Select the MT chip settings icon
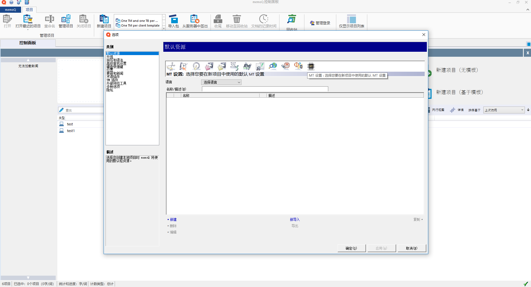Image resolution: width=531 pixels, height=287 pixels. point(311,66)
